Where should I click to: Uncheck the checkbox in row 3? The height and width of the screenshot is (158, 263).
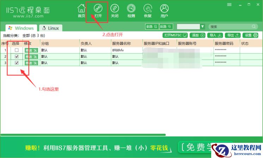[17, 63]
